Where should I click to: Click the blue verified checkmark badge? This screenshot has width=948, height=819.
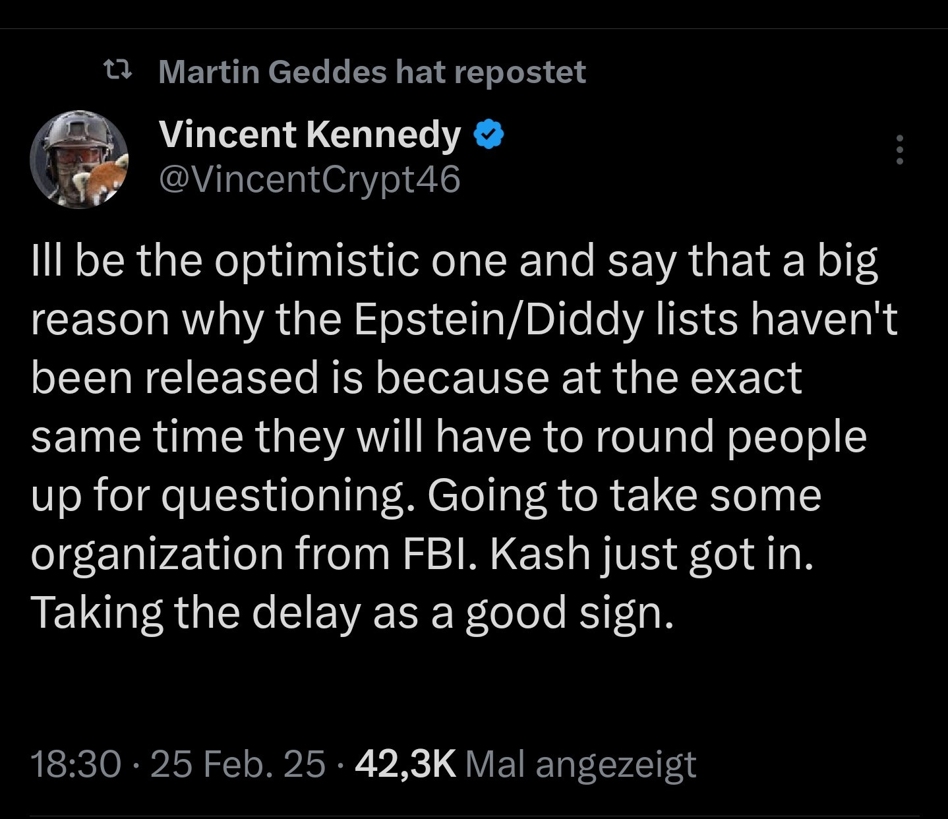tap(489, 135)
